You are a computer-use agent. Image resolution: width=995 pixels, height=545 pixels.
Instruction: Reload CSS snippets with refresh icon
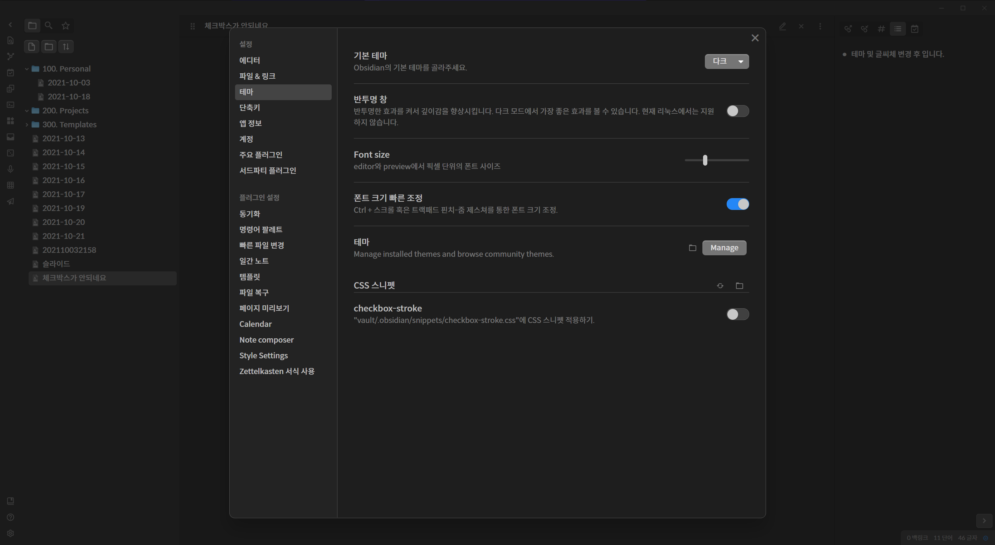pyautogui.click(x=720, y=286)
